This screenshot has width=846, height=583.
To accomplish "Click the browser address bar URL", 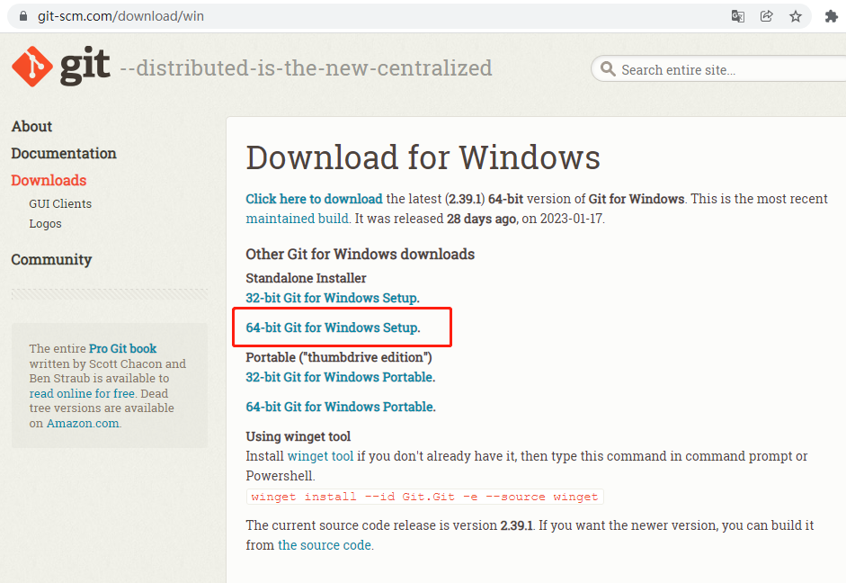I will pyautogui.click(x=120, y=16).
